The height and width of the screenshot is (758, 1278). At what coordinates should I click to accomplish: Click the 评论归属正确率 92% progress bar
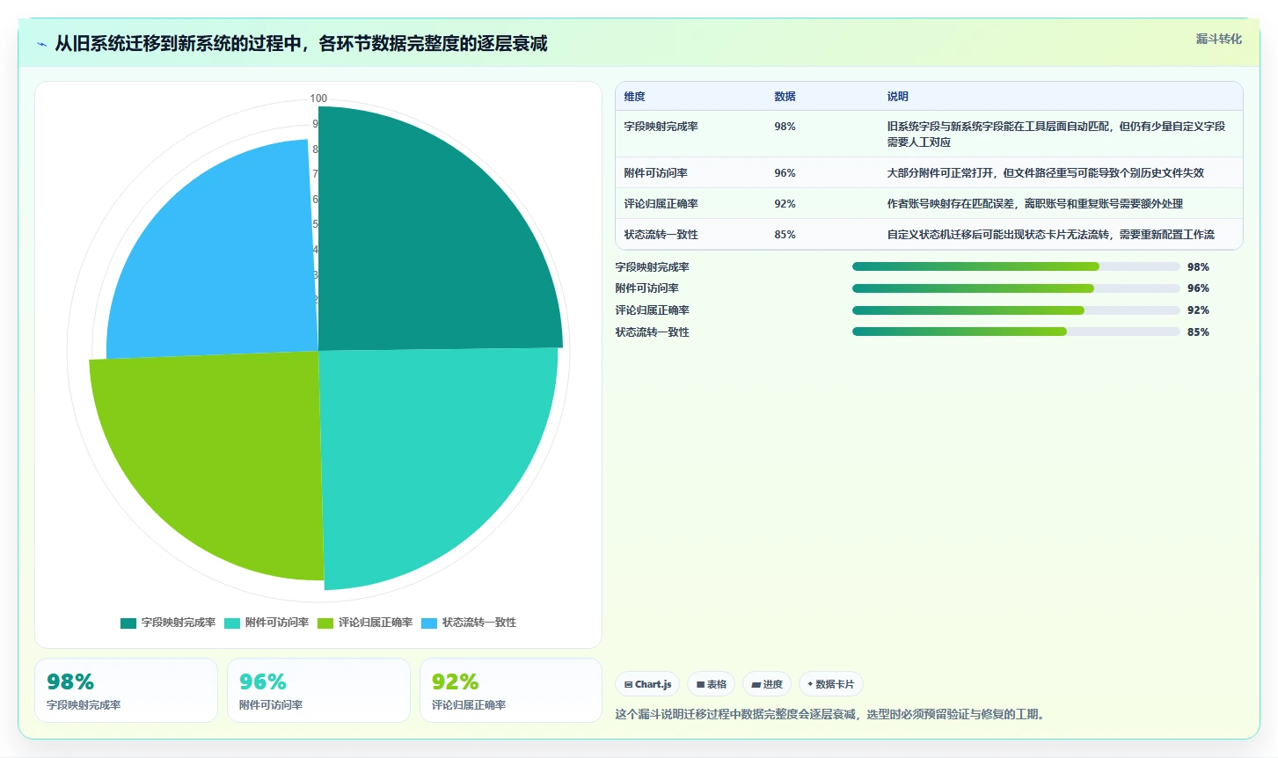pyautogui.click(x=1016, y=310)
